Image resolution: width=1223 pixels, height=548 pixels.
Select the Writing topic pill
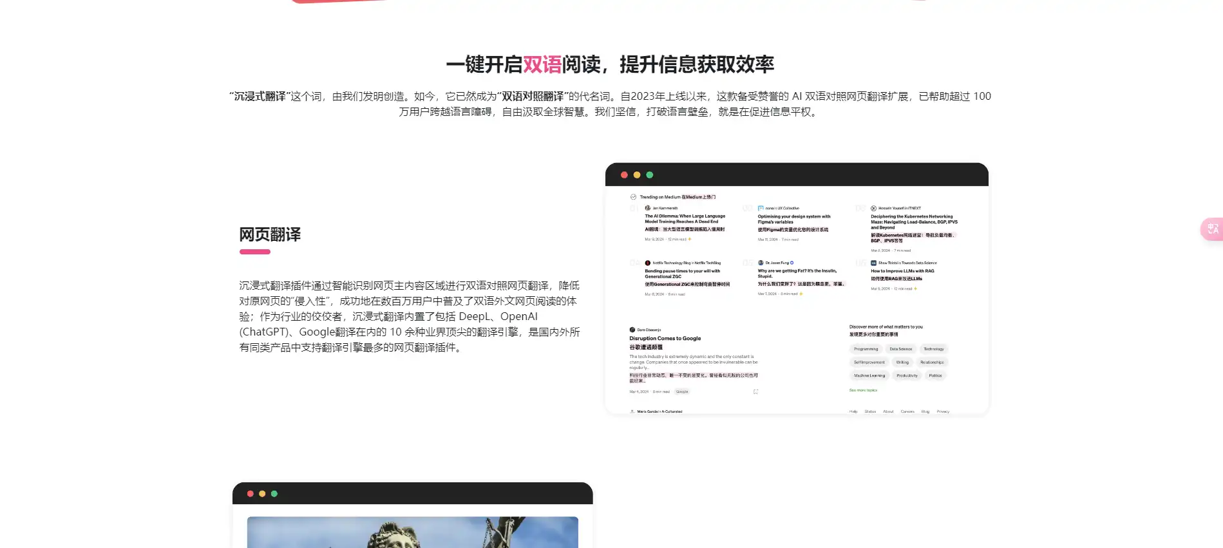[x=902, y=363]
